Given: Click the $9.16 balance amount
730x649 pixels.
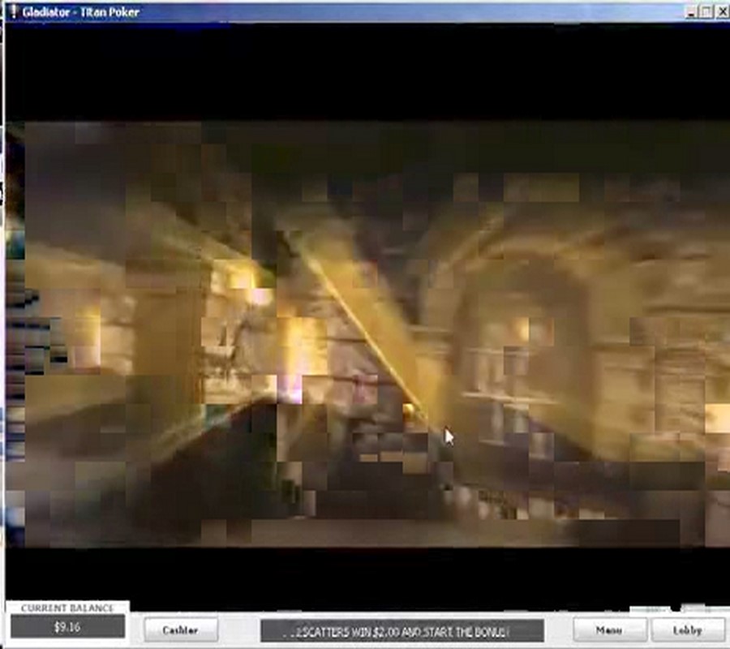Looking at the screenshot, I should [67, 626].
